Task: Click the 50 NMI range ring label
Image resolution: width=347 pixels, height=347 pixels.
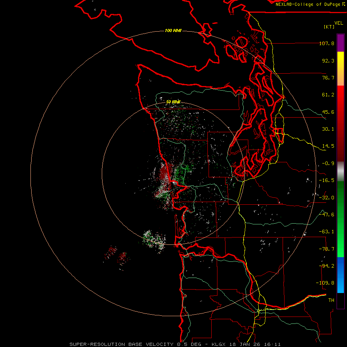Action: tap(173, 102)
